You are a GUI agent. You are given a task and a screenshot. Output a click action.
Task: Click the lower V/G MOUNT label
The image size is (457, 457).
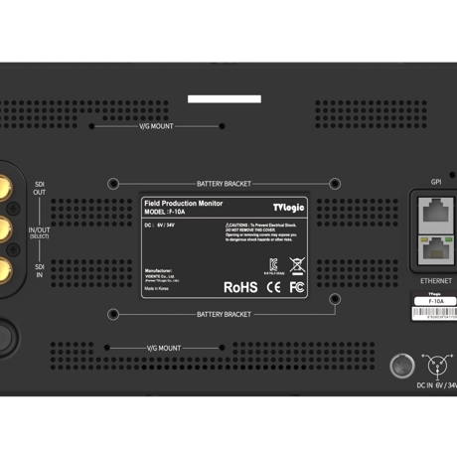pos(164,348)
